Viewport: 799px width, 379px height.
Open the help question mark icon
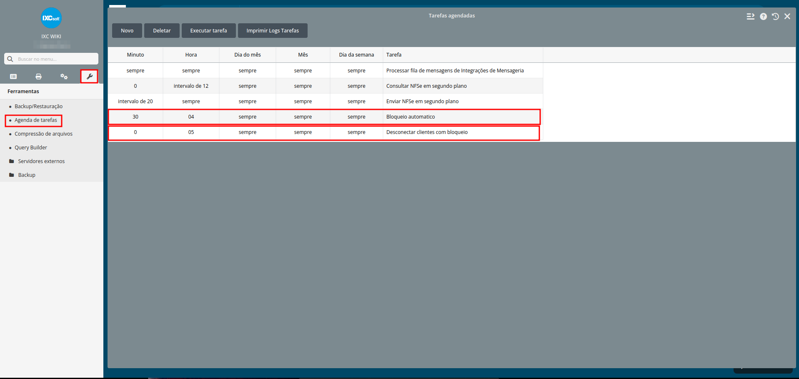click(x=763, y=17)
